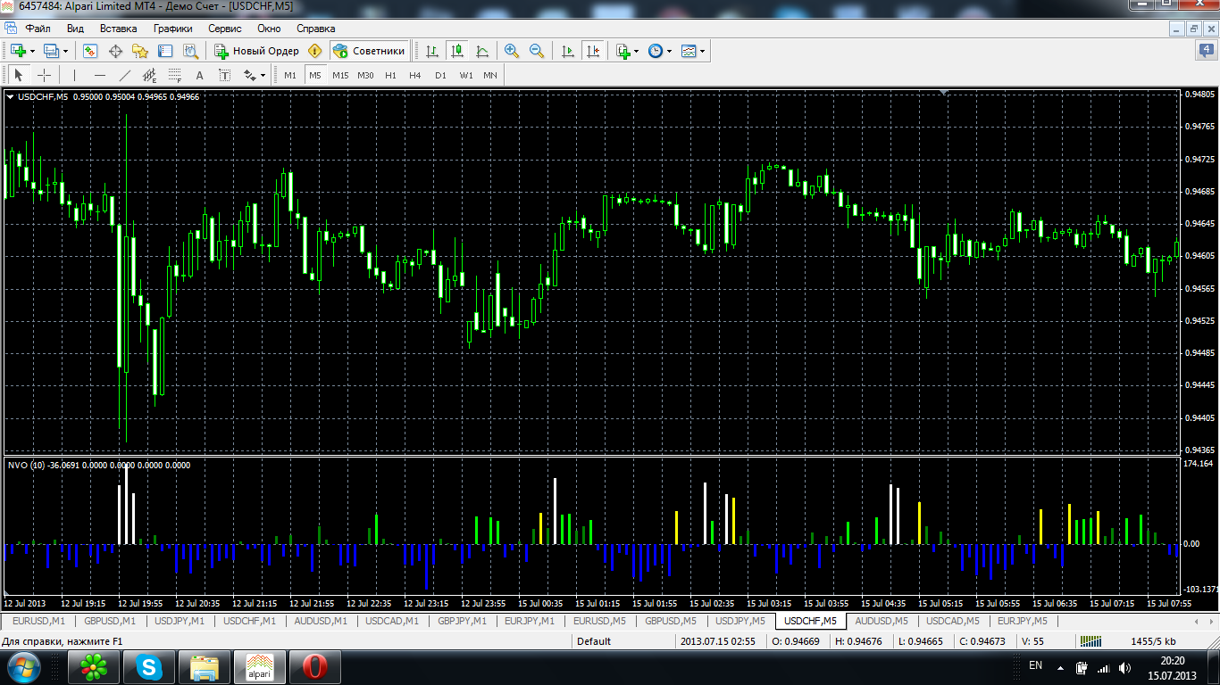Image resolution: width=1220 pixels, height=685 pixels.
Task: Open Skype from the taskbar
Action: [150, 667]
